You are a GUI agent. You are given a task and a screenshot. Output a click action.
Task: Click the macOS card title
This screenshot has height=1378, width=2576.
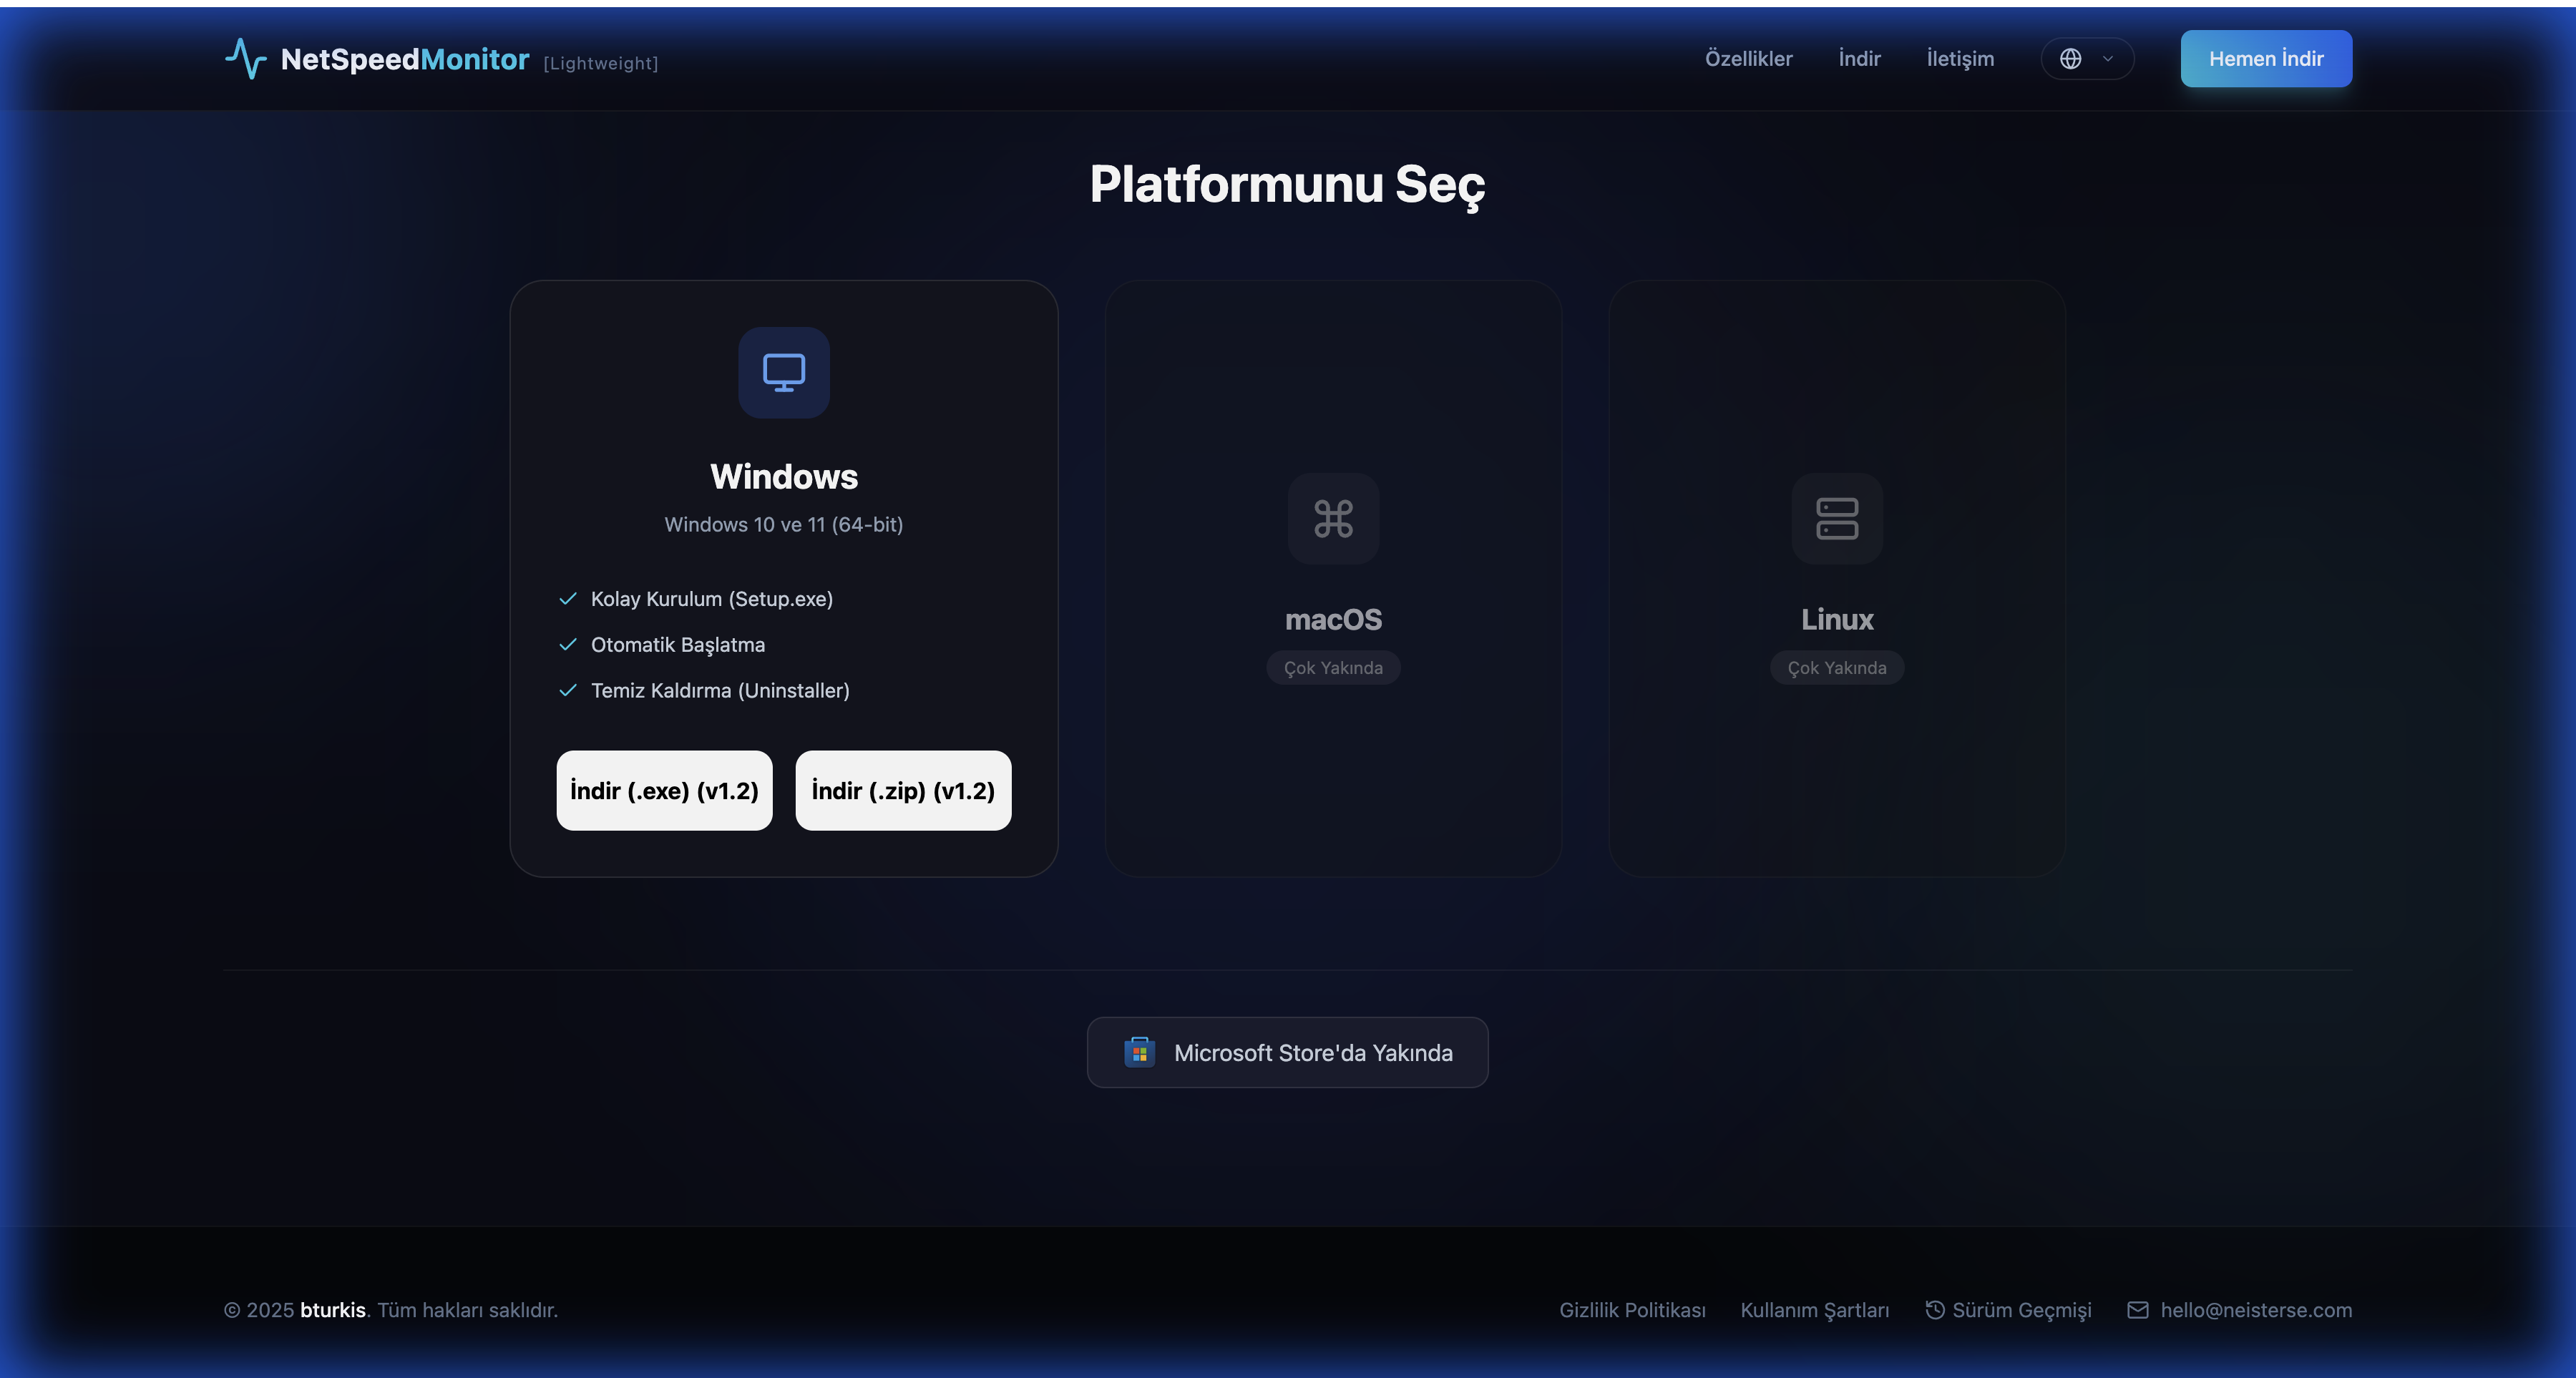coord(1333,619)
